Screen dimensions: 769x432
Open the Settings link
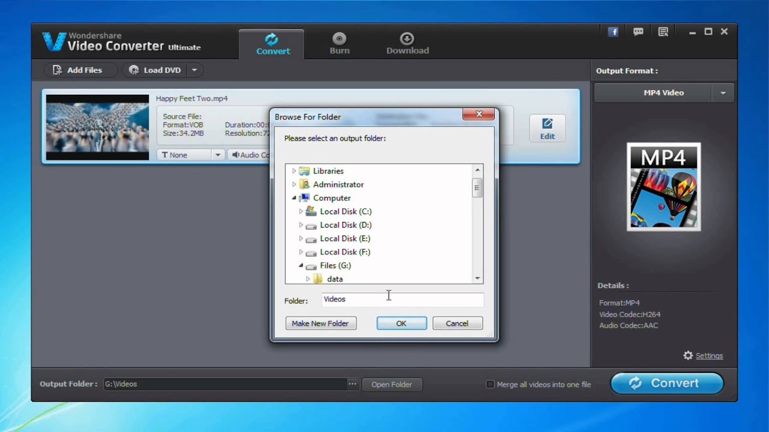(x=709, y=356)
